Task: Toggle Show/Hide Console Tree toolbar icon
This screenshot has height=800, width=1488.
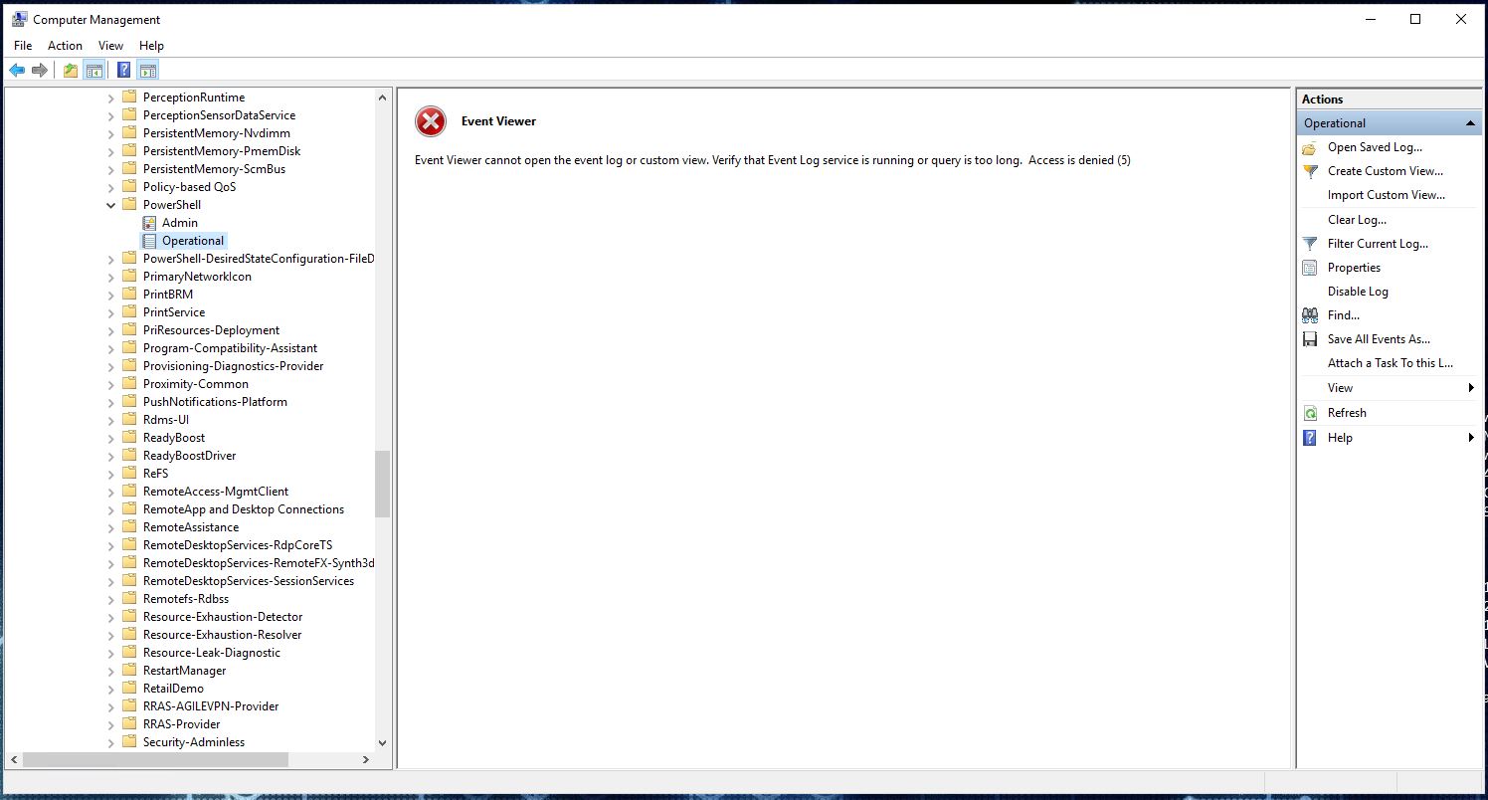Action: click(94, 70)
